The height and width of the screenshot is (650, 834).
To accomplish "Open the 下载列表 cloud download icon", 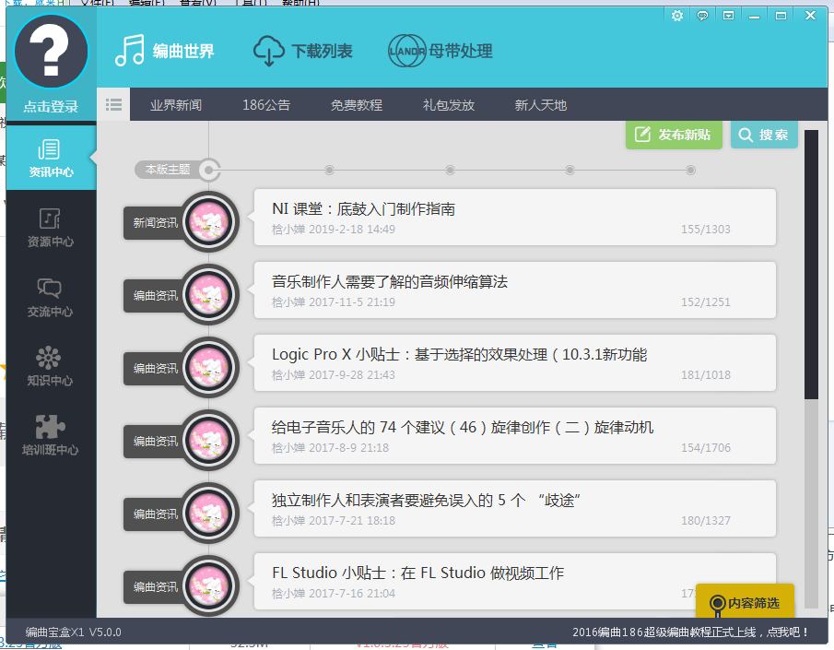I will 267,53.
